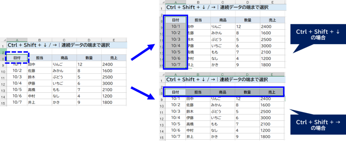
Task: Select りんご cell in left sheet
Action: tap(64, 64)
